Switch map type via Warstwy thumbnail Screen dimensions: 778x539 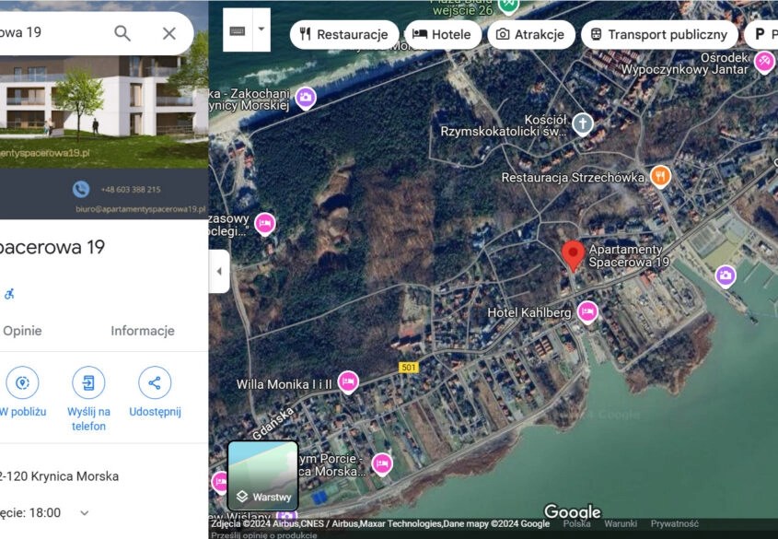pyautogui.click(x=263, y=475)
